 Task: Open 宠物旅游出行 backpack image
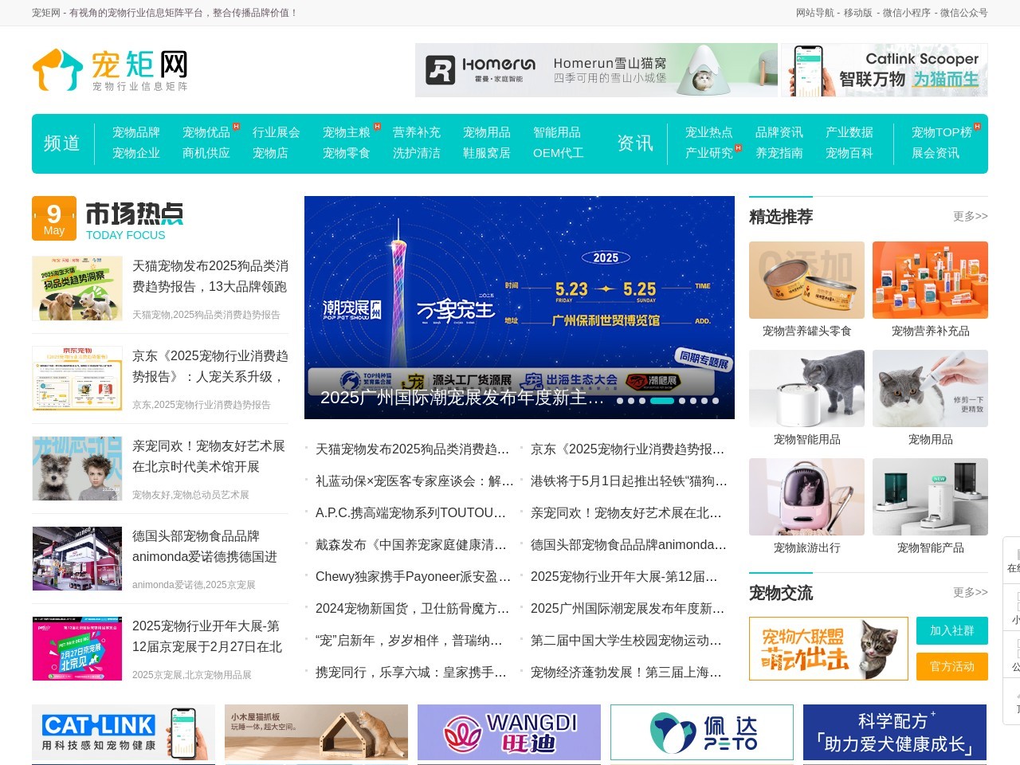pyautogui.click(x=806, y=496)
